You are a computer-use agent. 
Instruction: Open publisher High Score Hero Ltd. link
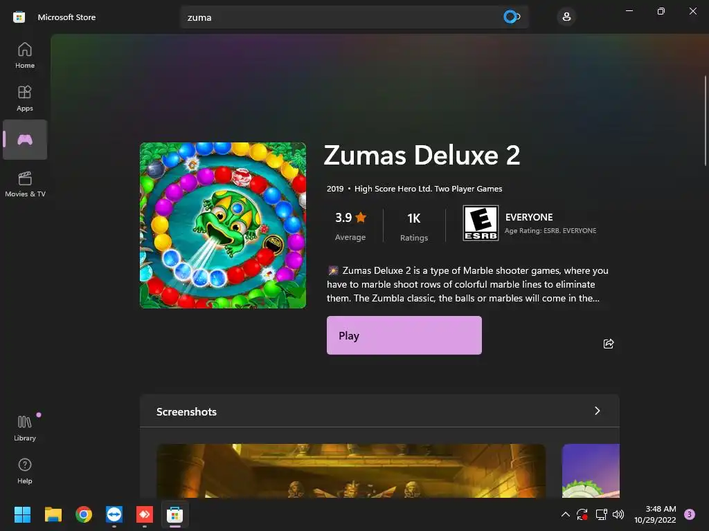[x=393, y=189]
